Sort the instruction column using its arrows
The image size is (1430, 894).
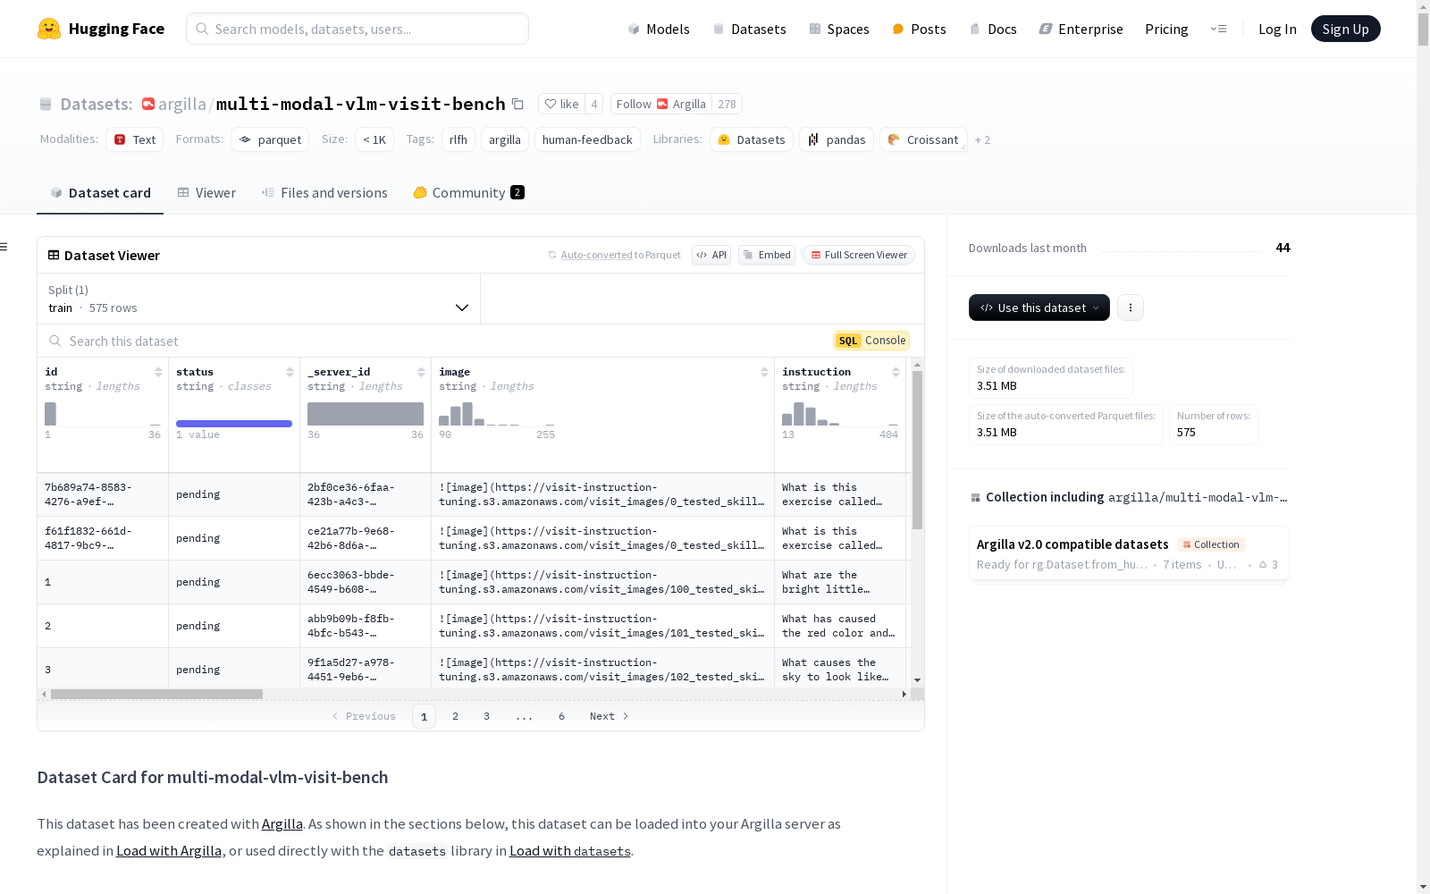click(896, 372)
